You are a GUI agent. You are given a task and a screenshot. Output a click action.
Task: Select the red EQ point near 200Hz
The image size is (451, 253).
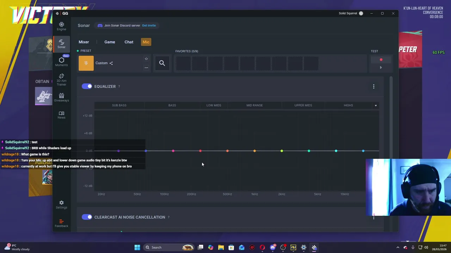tap(200, 151)
